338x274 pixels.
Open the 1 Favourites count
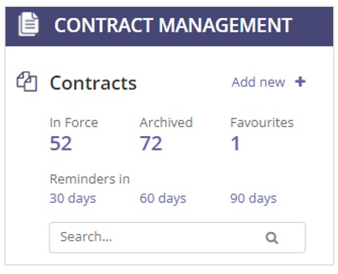pos(236,143)
